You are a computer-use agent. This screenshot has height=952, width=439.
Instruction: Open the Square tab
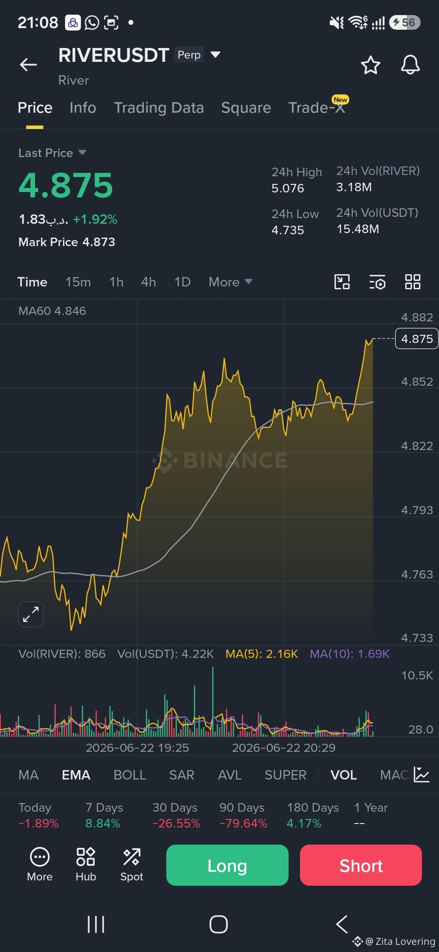click(246, 108)
